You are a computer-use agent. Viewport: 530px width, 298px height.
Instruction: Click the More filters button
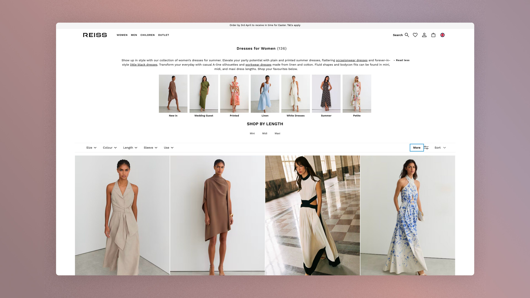417,148
